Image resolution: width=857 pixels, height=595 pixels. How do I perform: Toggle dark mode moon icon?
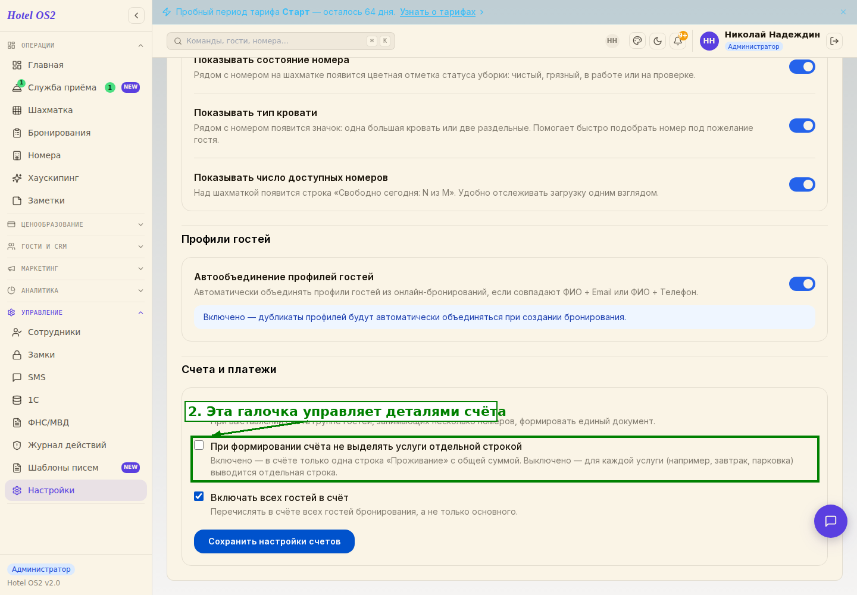[658, 41]
